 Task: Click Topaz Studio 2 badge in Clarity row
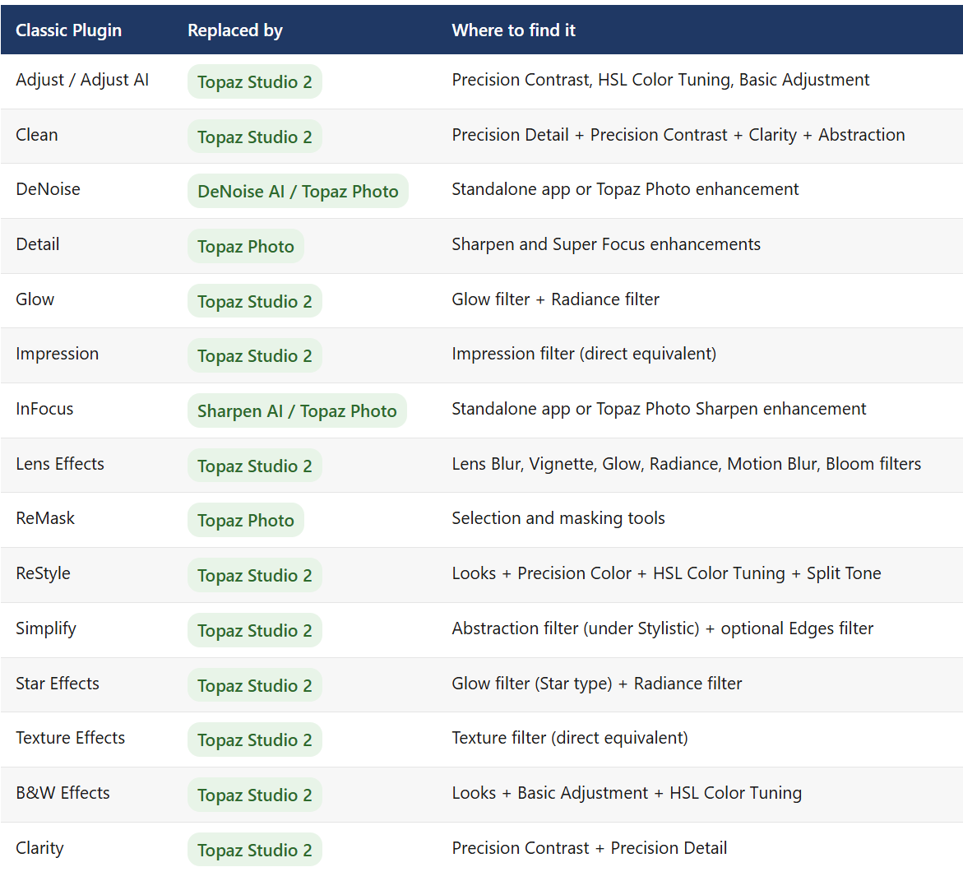pos(254,850)
